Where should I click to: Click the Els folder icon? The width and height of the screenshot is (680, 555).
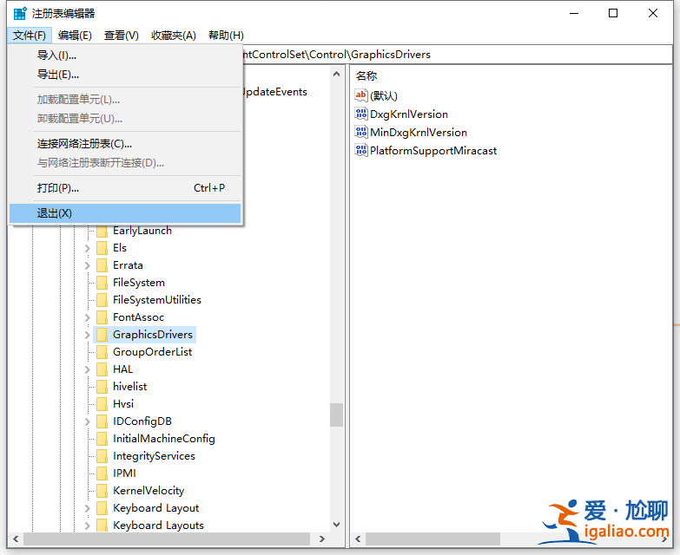tap(102, 248)
